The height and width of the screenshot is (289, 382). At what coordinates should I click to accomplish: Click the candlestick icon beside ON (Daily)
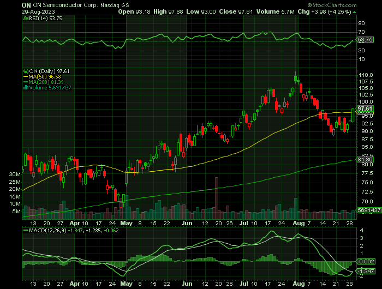[x=26, y=71]
